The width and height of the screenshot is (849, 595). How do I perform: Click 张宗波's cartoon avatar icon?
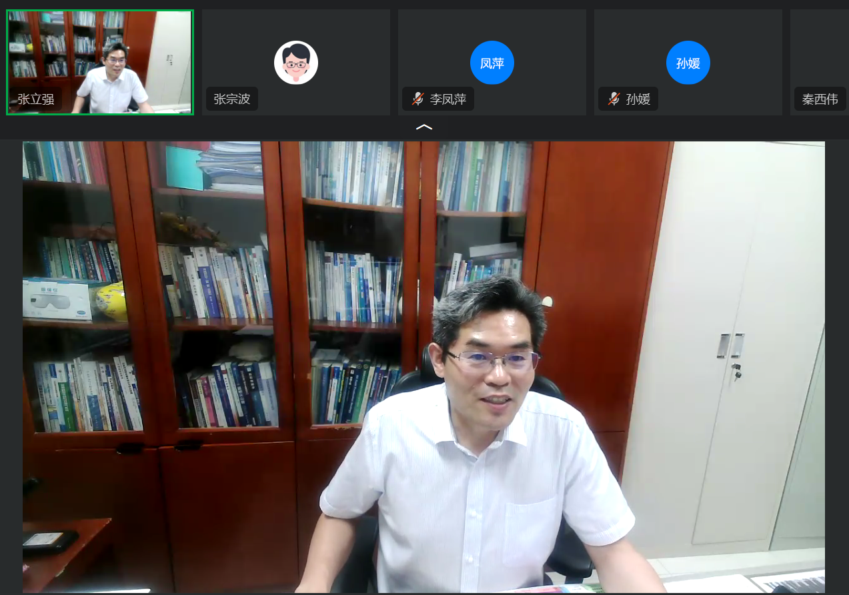(295, 63)
